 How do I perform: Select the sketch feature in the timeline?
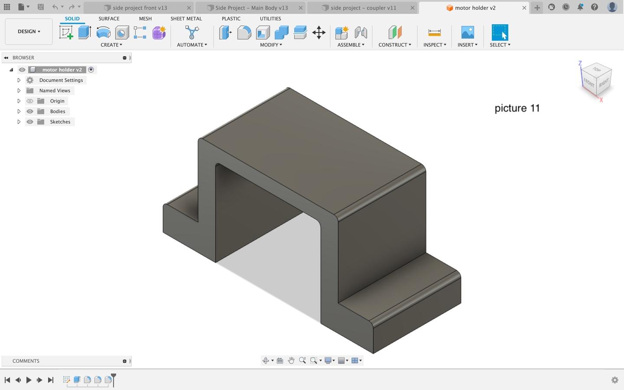pos(66,380)
